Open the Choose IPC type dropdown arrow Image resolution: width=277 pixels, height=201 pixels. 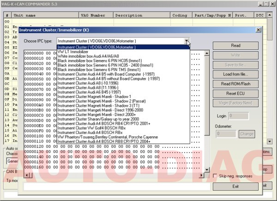(187, 41)
